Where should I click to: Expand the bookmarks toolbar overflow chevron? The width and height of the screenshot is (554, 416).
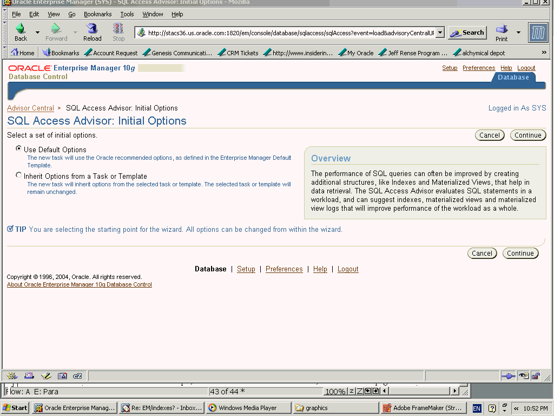(544, 53)
